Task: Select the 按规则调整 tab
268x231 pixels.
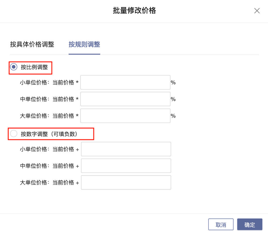Action: (84, 44)
